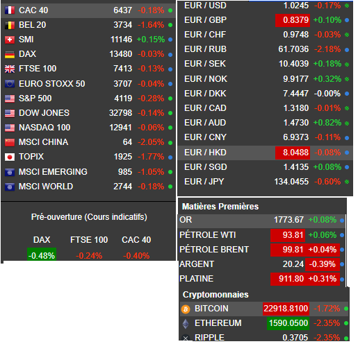Click the US flag beside NASDAQ 100
This screenshot has width=358, height=344.
point(10,128)
